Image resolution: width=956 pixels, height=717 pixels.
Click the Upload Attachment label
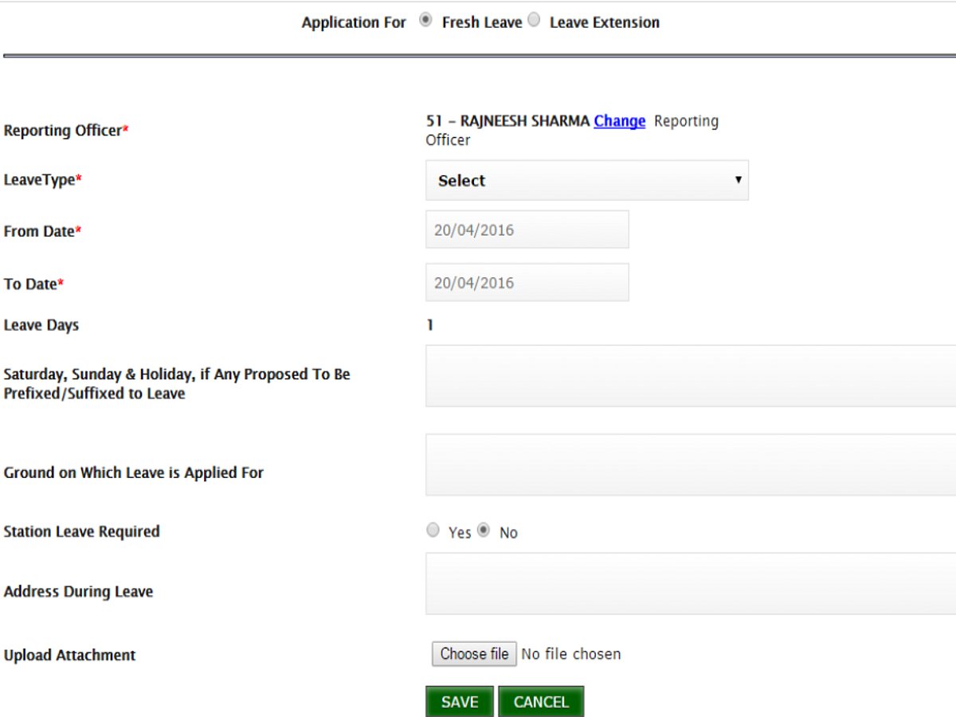coord(69,655)
